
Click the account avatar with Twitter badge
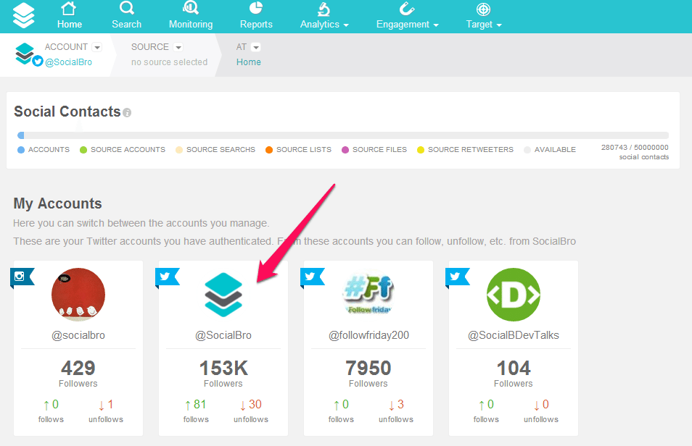tap(28, 54)
